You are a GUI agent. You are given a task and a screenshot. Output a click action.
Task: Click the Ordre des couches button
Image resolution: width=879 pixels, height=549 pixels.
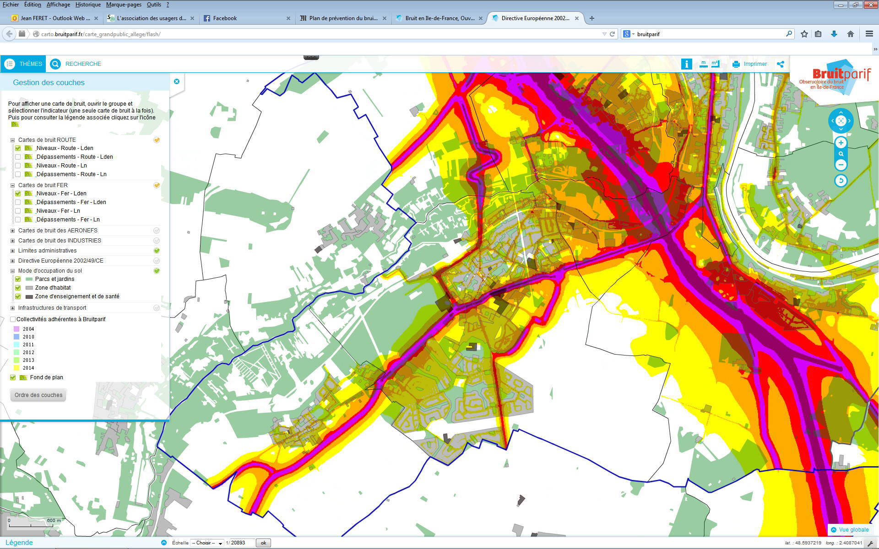click(x=38, y=395)
